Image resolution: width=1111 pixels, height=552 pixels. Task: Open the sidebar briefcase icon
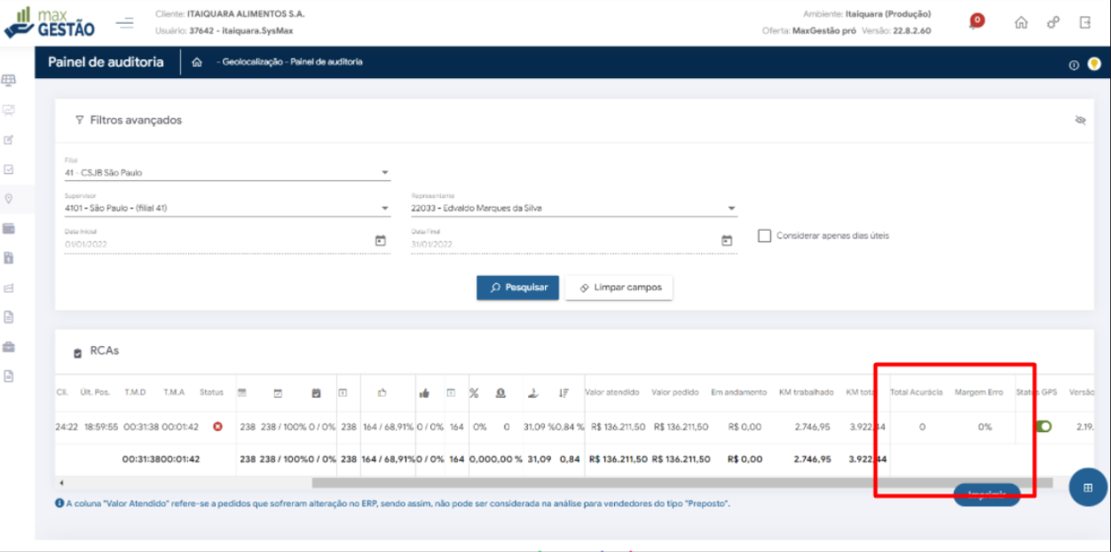pos(9,346)
